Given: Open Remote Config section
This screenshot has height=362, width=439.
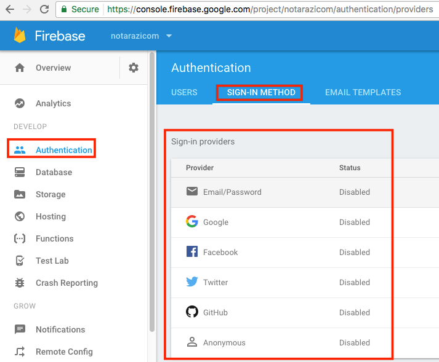Looking at the screenshot, I should click(64, 352).
